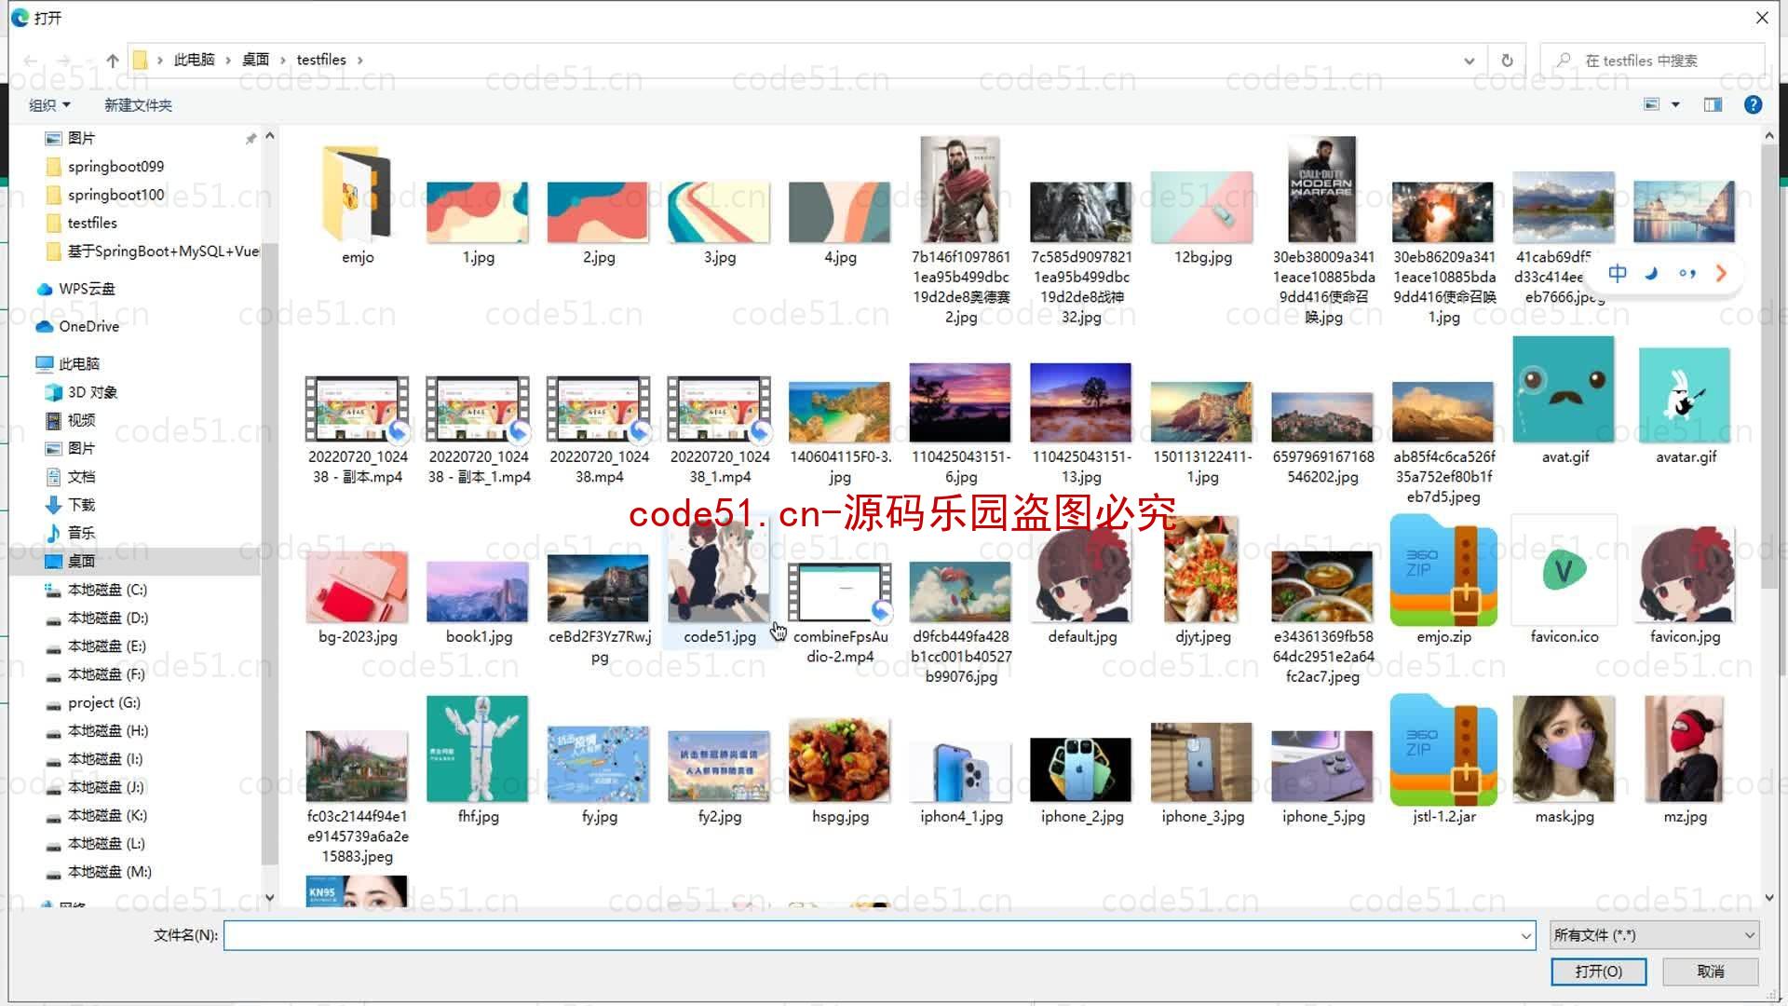1788x1006 pixels.
Task: Click the 新建文件夹 button
Action: click(x=138, y=104)
